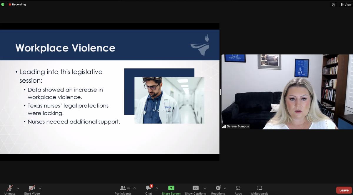Expand captions options arrow

click(x=205, y=188)
